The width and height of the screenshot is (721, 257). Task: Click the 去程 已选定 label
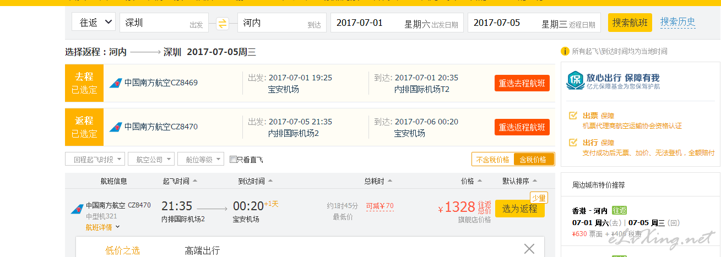(84, 83)
